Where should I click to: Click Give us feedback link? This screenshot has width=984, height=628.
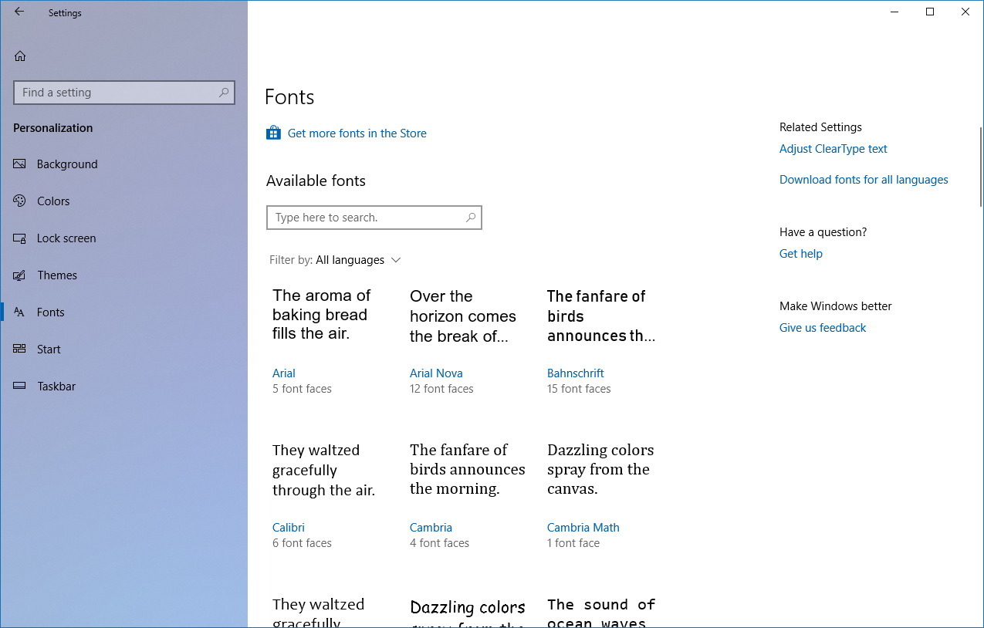click(823, 328)
